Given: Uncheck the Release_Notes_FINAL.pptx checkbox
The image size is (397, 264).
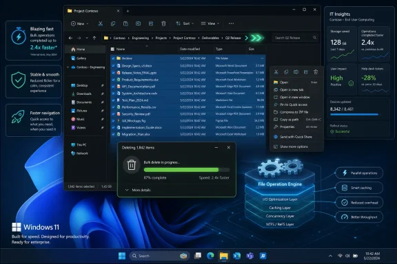Looking at the screenshot, I should coord(113,73).
